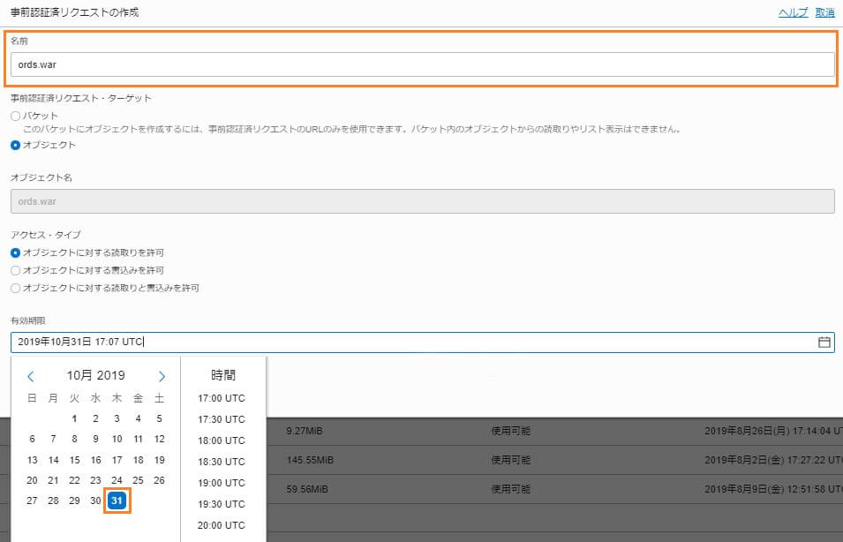Click 使用可能 status in 59.56MiB row
This screenshot has height=542, width=843.
coord(511,489)
